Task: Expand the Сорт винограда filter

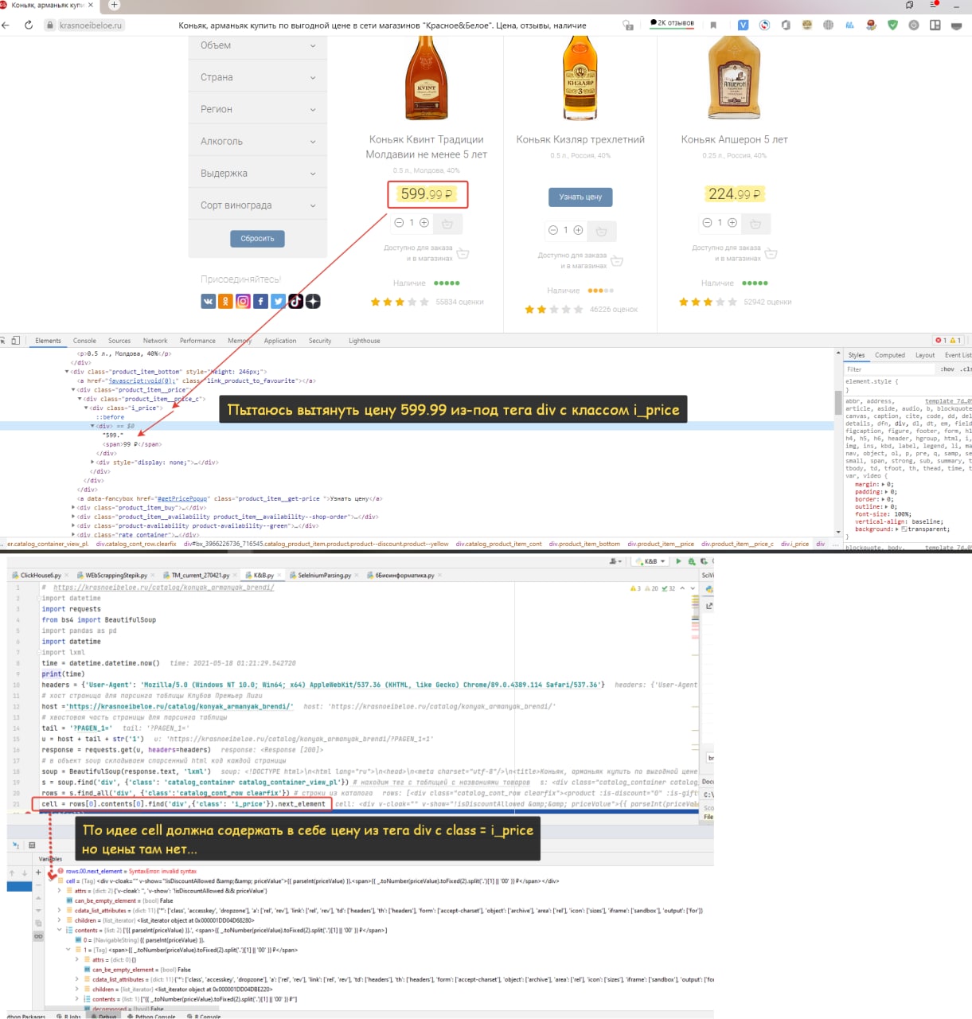Action: click(x=258, y=205)
